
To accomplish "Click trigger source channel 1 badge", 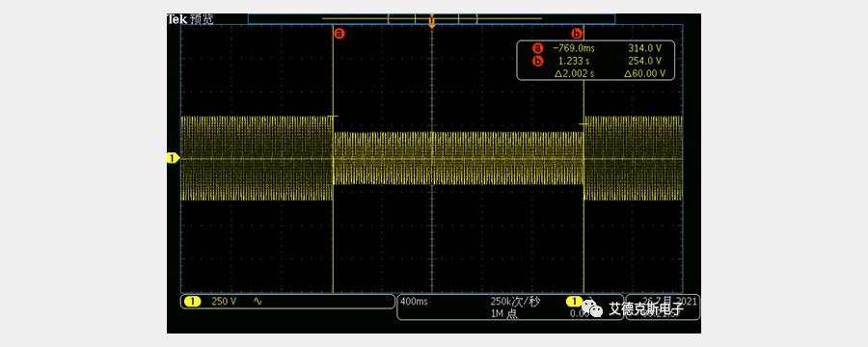I will click(573, 301).
